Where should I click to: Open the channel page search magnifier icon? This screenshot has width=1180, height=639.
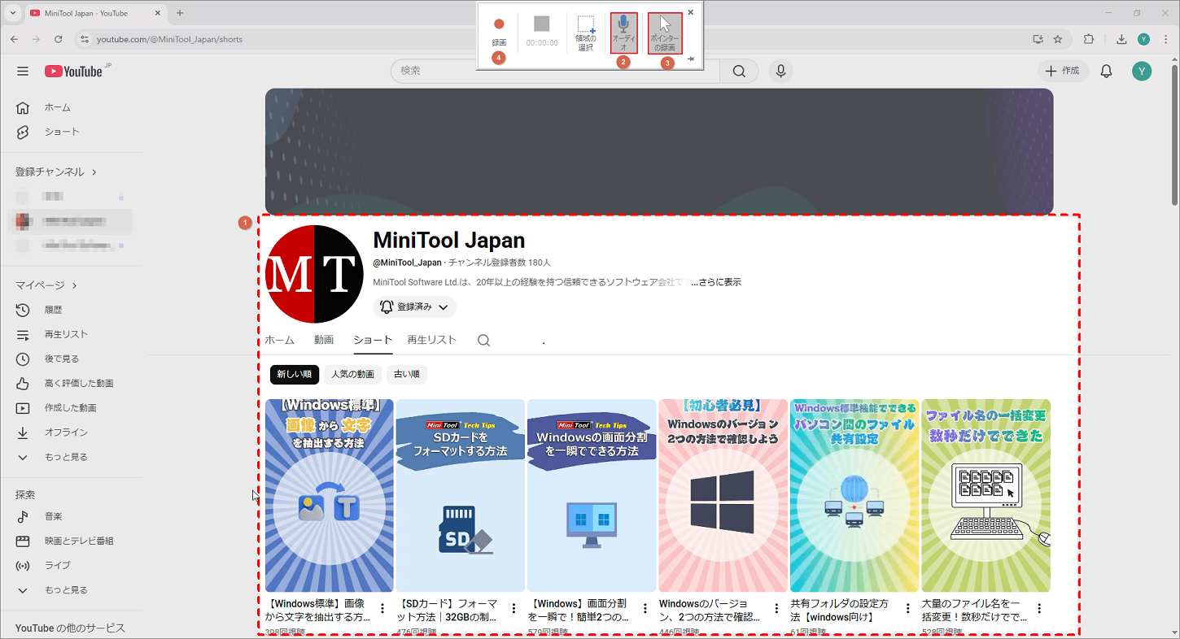(x=483, y=340)
